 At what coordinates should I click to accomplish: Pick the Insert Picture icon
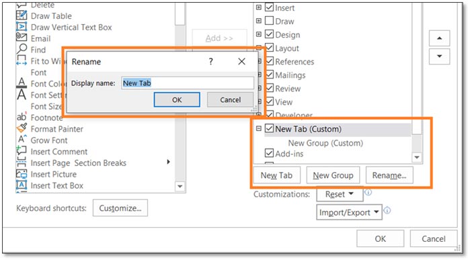coord(22,174)
